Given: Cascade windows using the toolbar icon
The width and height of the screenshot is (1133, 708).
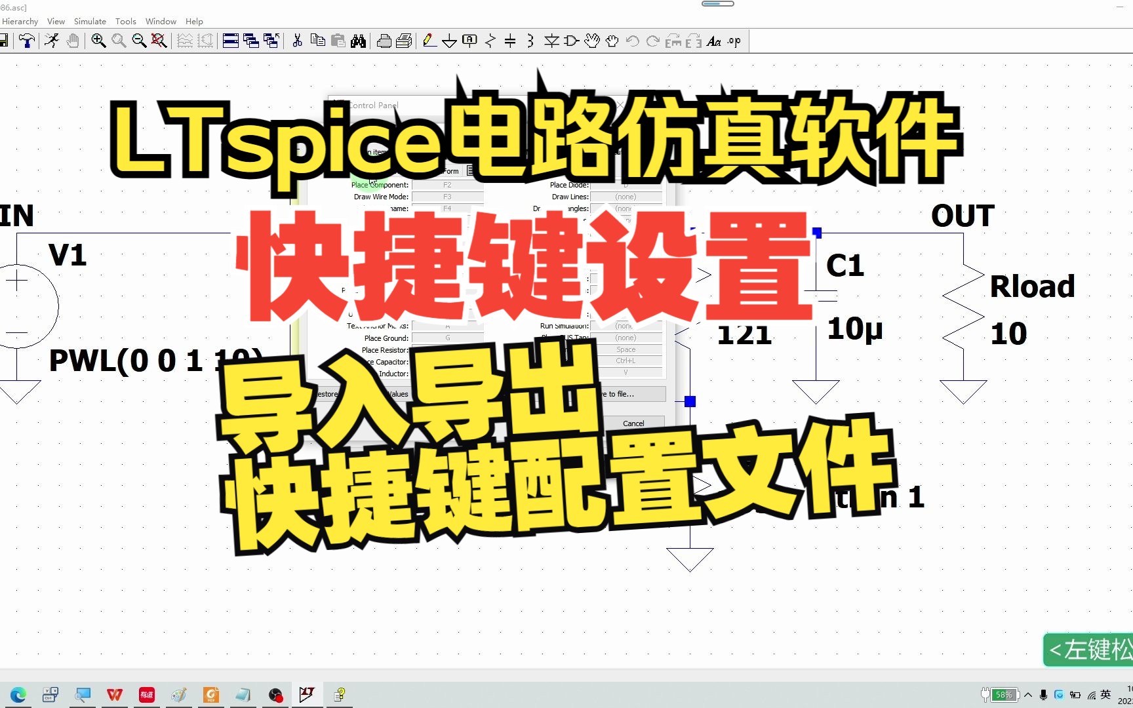Looking at the screenshot, I should [x=250, y=41].
